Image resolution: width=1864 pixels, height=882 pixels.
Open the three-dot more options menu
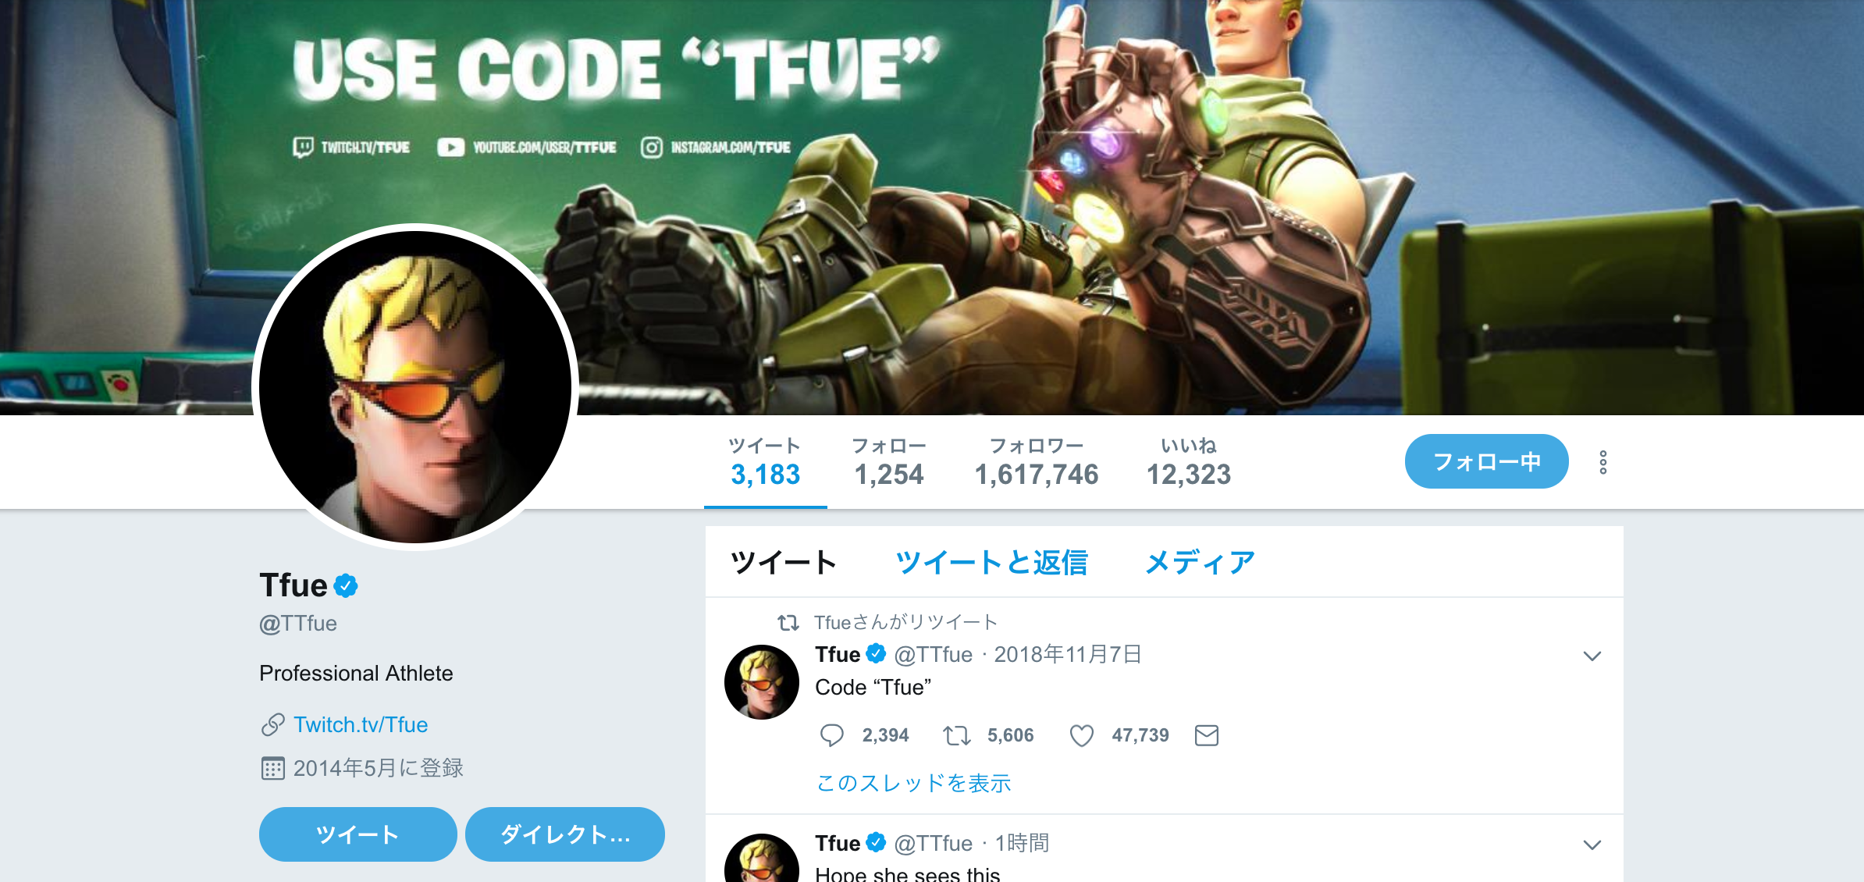1603,462
